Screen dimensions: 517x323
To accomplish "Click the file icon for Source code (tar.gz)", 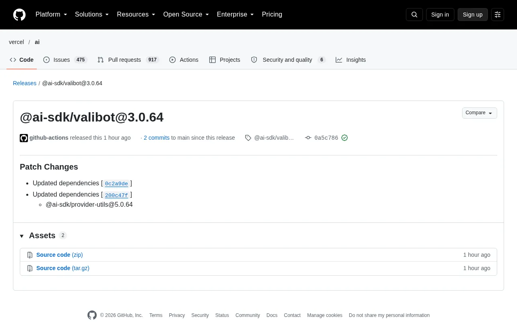I will click(x=30, y=268).
